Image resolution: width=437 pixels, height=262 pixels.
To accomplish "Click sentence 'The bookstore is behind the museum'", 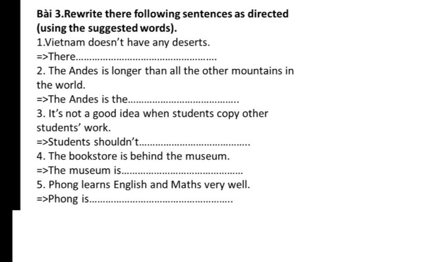I will click(133, 156).
